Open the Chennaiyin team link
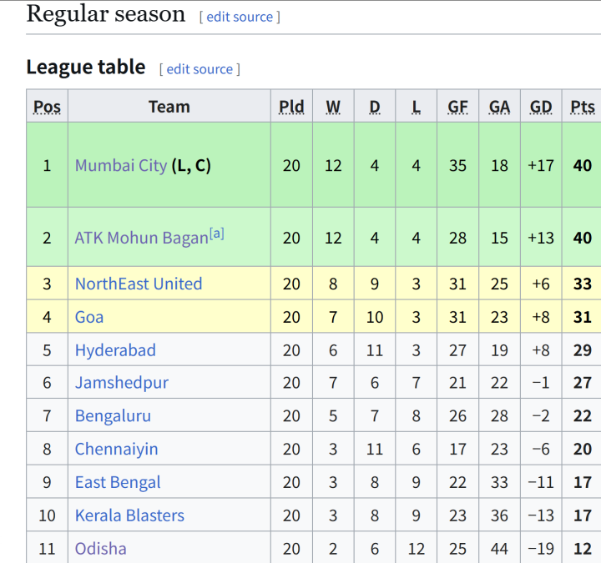601x563 pixels. pos(117,450)
